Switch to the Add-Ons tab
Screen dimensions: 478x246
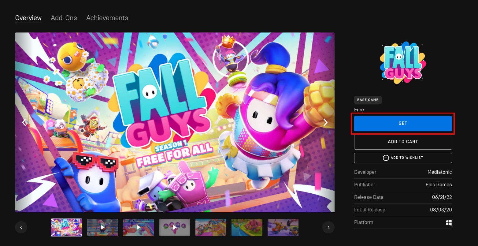[64, 18]
